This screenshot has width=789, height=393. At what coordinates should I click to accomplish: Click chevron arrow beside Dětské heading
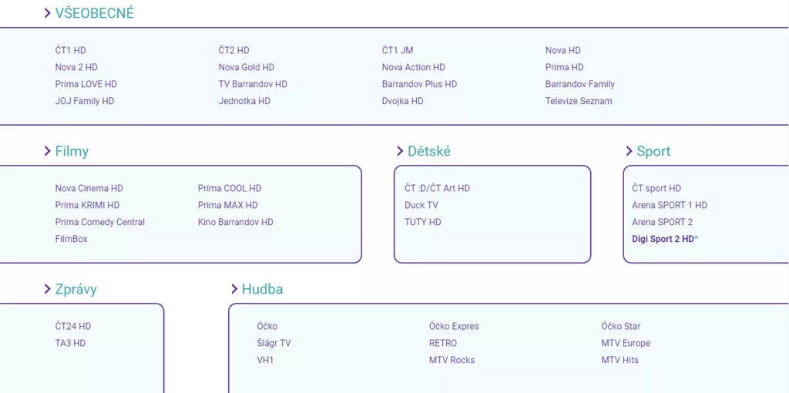click(x=400, y=151)
